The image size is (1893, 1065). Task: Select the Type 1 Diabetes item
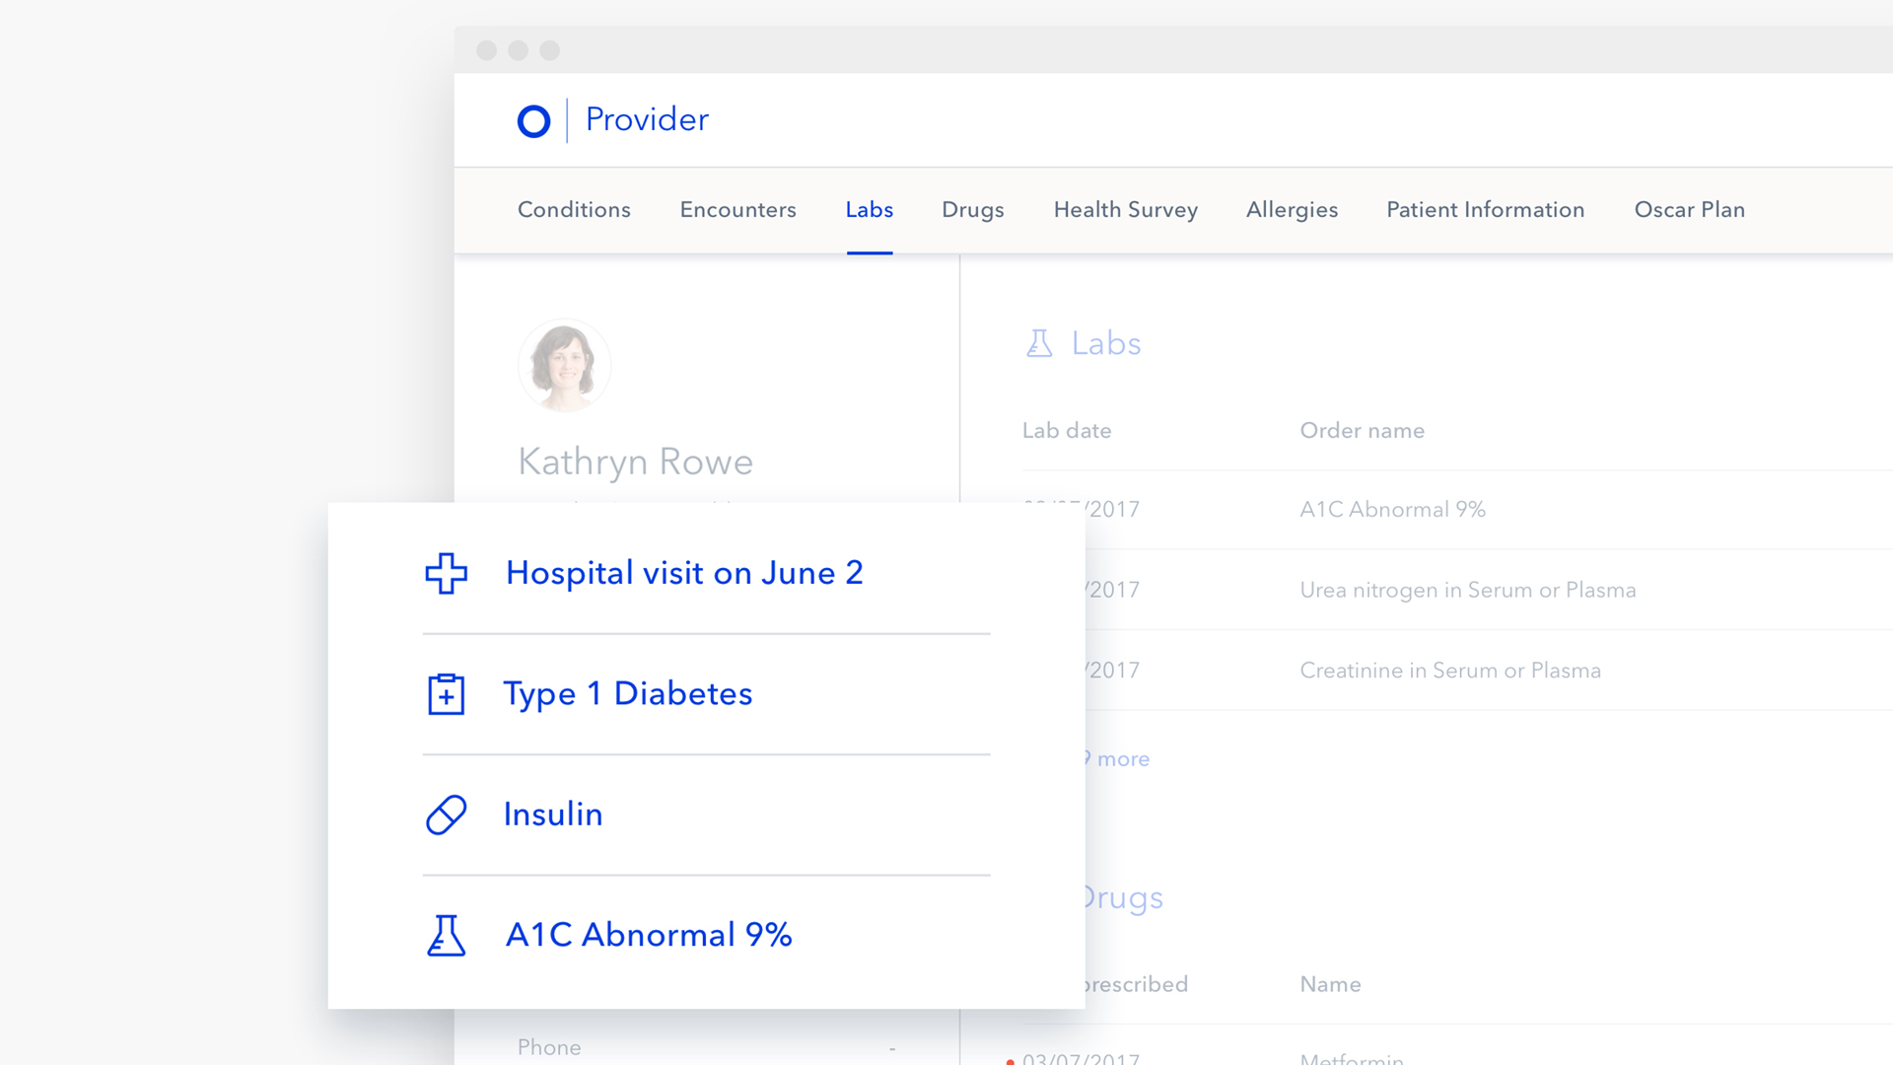click(x=628, y=694)
